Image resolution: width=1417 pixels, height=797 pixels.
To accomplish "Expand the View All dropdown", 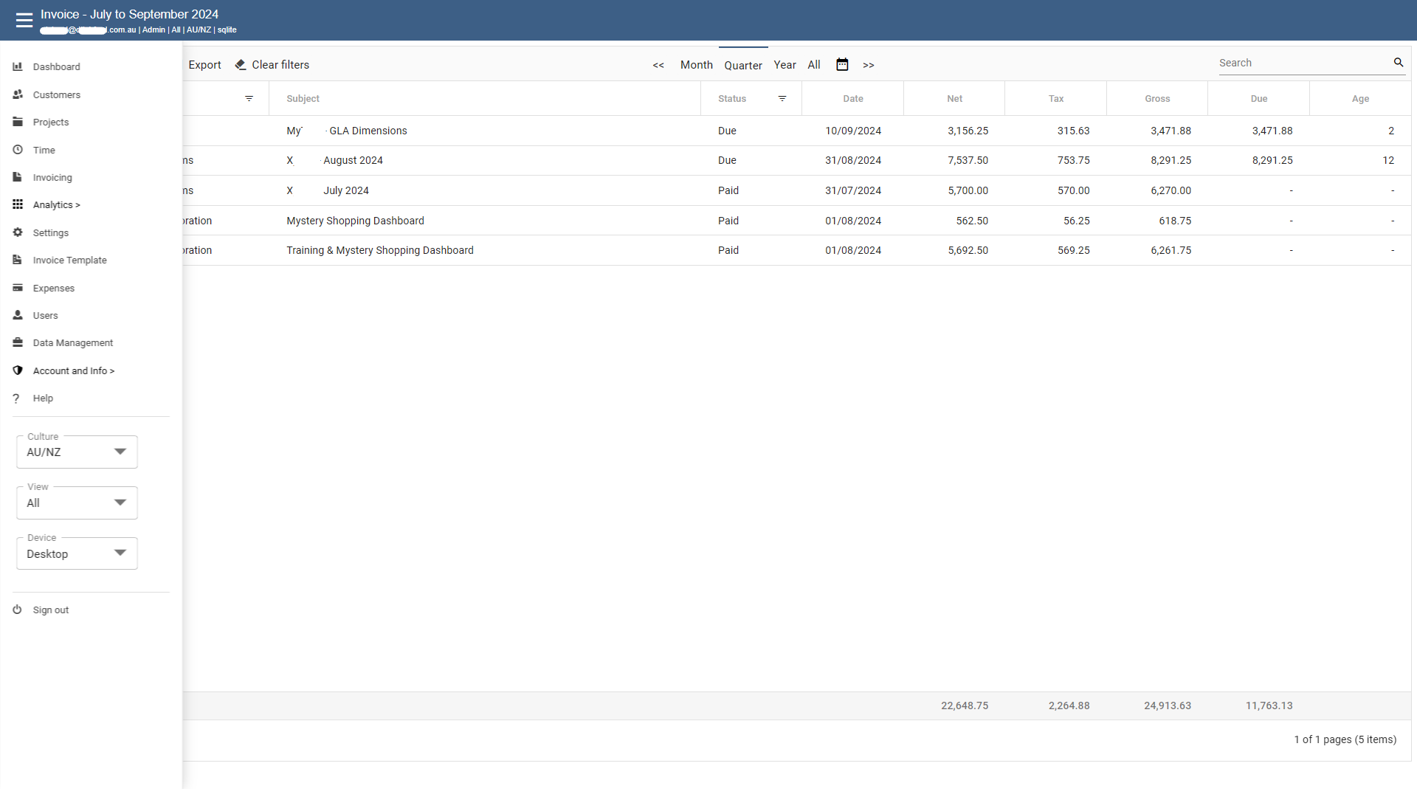I will pos(77,503).
